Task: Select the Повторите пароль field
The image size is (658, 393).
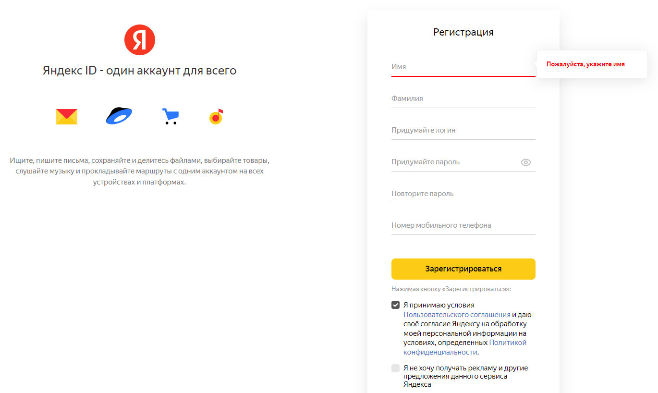Action: 463,194
